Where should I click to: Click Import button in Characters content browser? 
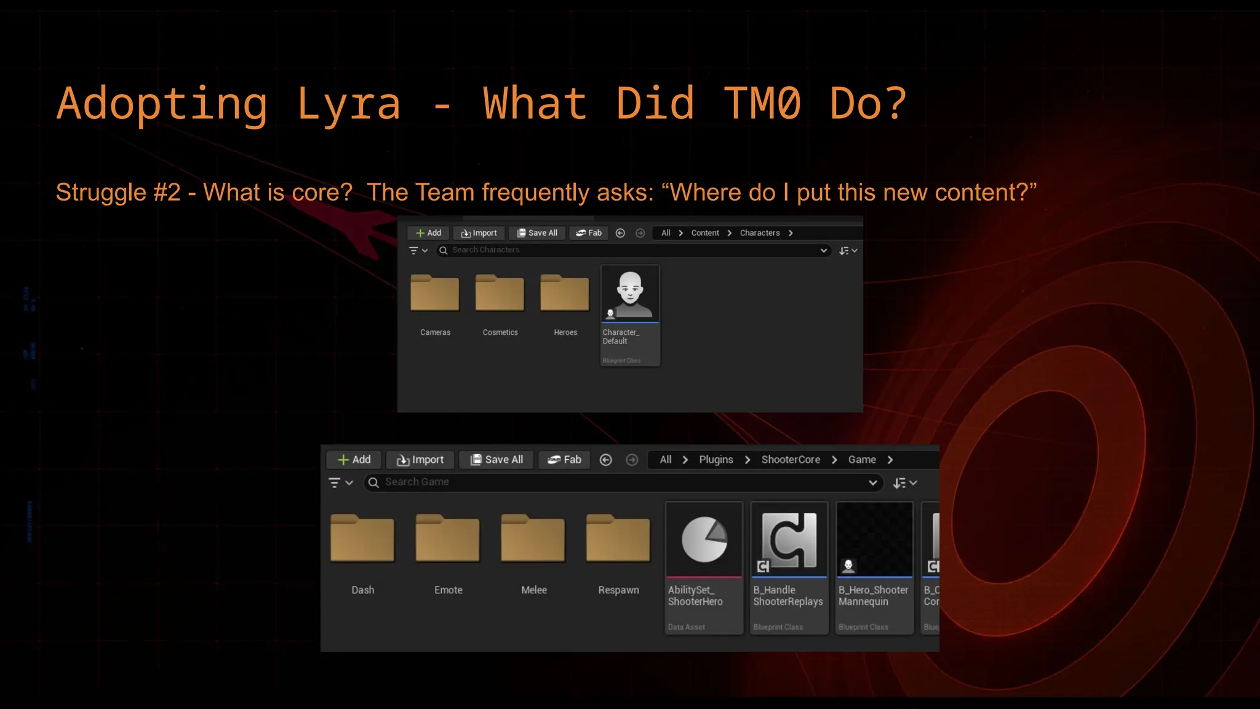click(x=479, y=233)
